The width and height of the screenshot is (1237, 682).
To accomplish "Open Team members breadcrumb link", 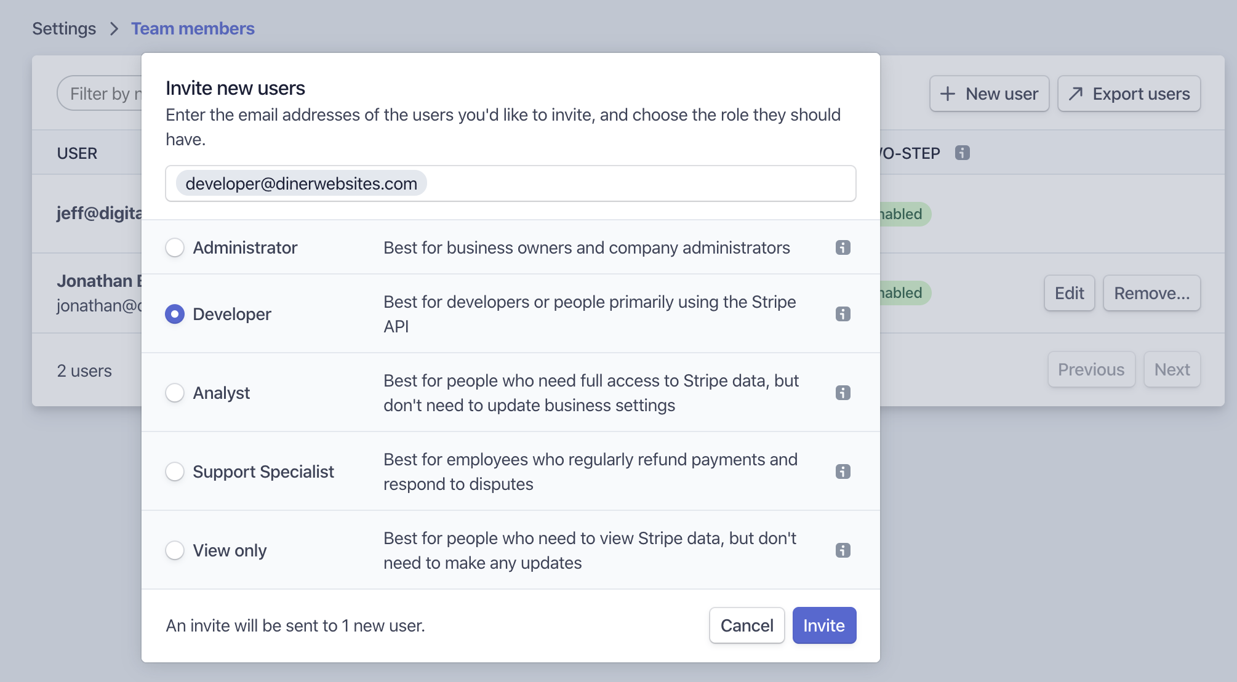I will tap(193, 28).
